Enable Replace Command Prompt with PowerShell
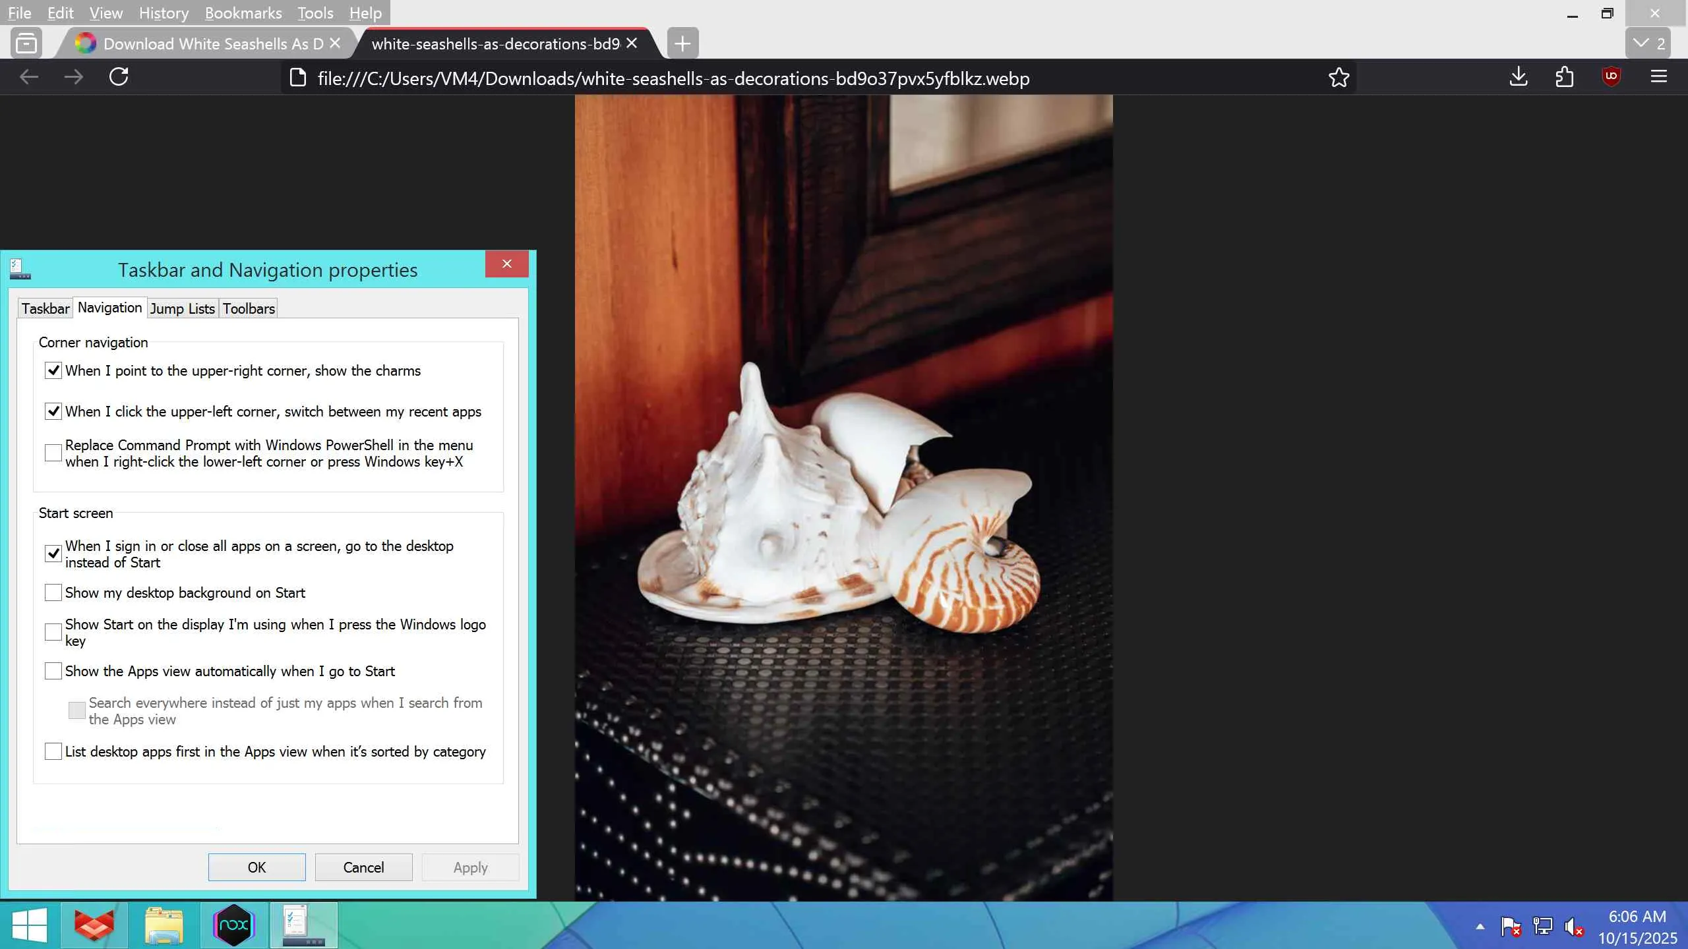Screen dimensions: 1688x949 tap(53, 453)
